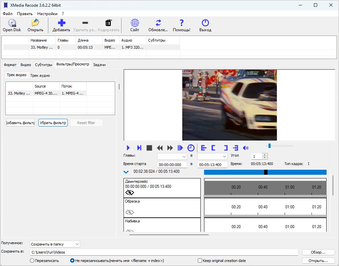Toggle the Обрезка filter eye icon
Image resolution: width=339 pixels, height=266 pixels.
point(130,212)
